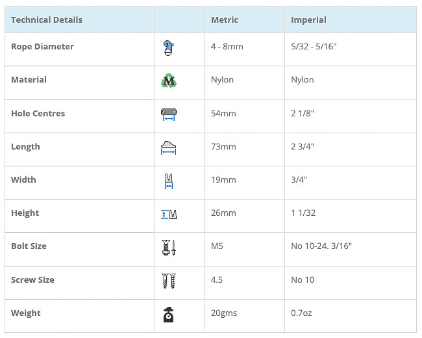Viewport: 422px width, 338px height.
Task: Click the 0.7oz weight value
Action: [302, 313]
